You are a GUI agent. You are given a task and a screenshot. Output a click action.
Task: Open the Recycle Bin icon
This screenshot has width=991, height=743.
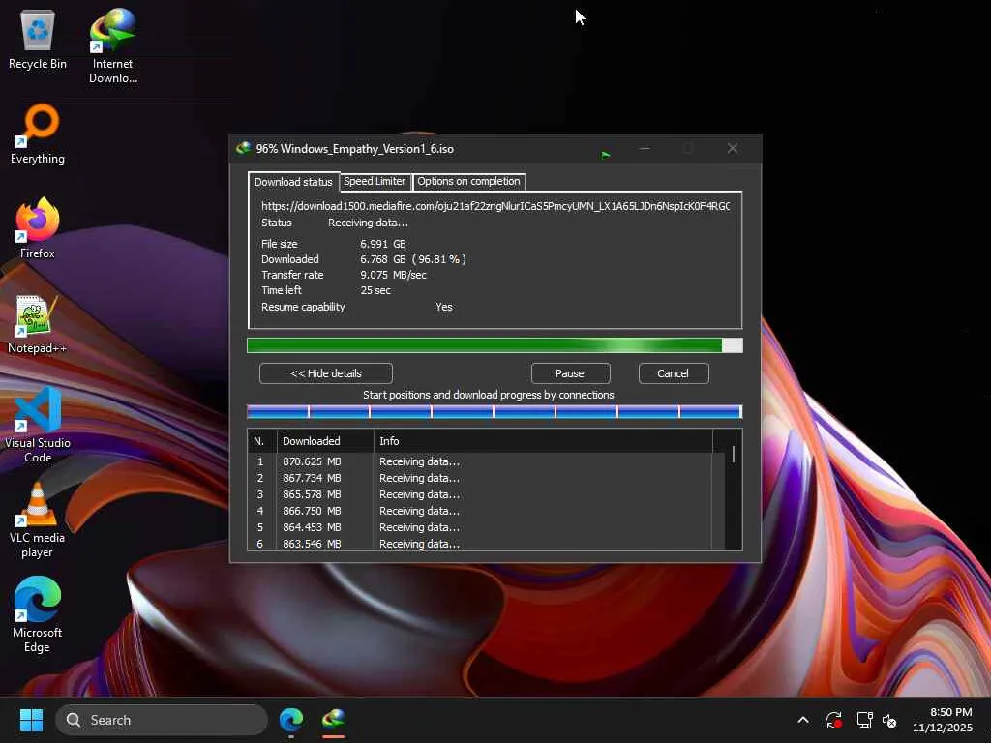38,35
